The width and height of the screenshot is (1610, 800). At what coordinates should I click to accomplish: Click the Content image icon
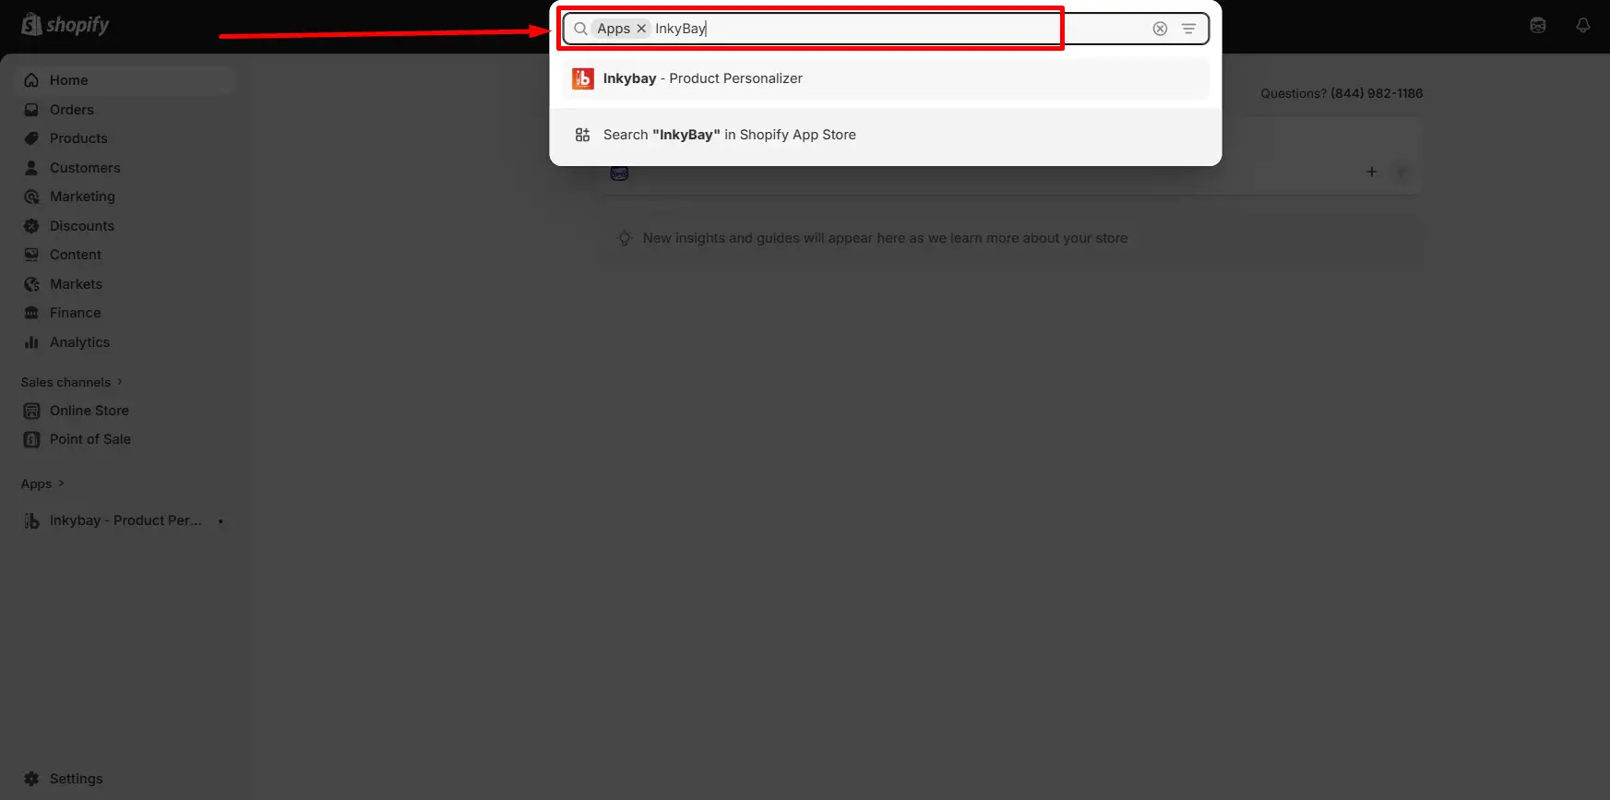coord(31,255)
